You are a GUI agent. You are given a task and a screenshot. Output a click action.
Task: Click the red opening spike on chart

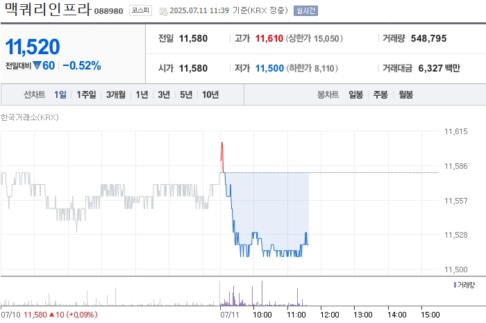(x=222, y=156)
